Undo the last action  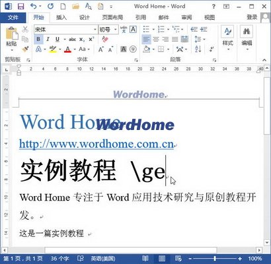34,6
